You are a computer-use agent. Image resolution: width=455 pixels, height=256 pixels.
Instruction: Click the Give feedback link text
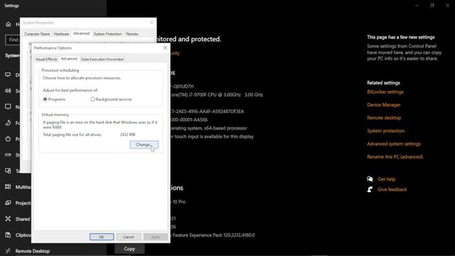click(392, 190)
